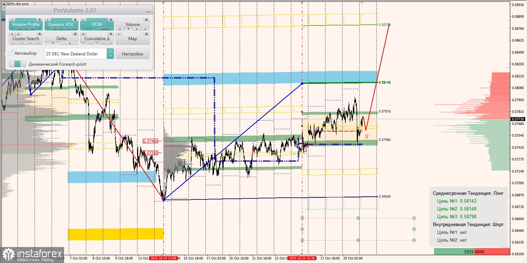Disable the active DOM module
This screenshot has height=263, width=527.
[x=97, y=24]
